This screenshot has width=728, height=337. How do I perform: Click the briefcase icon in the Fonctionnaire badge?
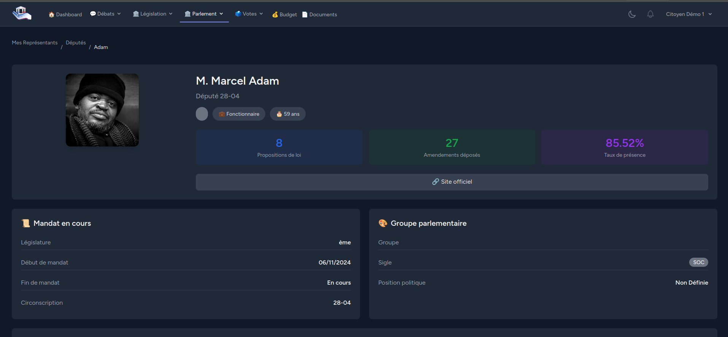222,114
